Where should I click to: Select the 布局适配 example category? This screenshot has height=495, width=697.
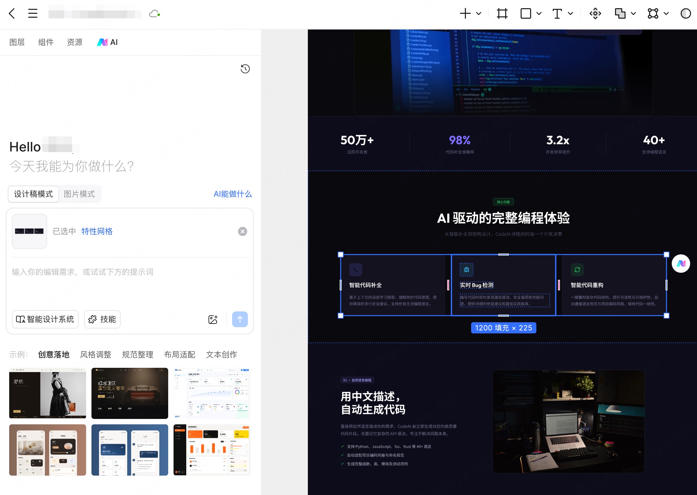coord(180,355)
